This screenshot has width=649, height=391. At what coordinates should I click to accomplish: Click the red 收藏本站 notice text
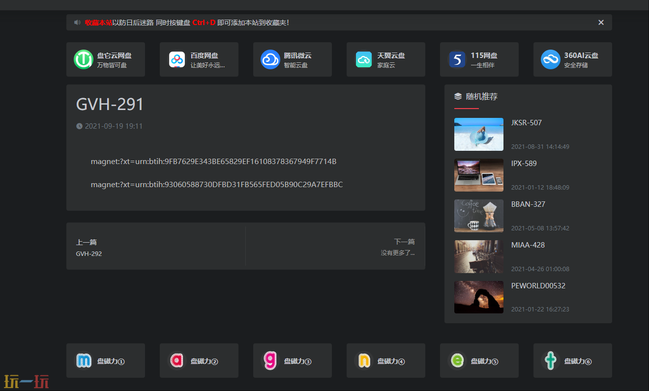tap(98, 23)
